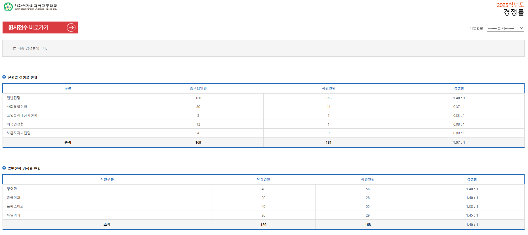Select the 일반전형 row label
This screenshot has height=235, width=528.
(x=14, y=98)
